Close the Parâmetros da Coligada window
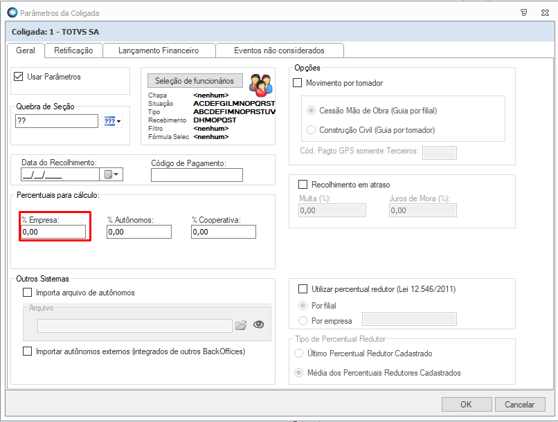Screen dimensions: 558x422 545,13
